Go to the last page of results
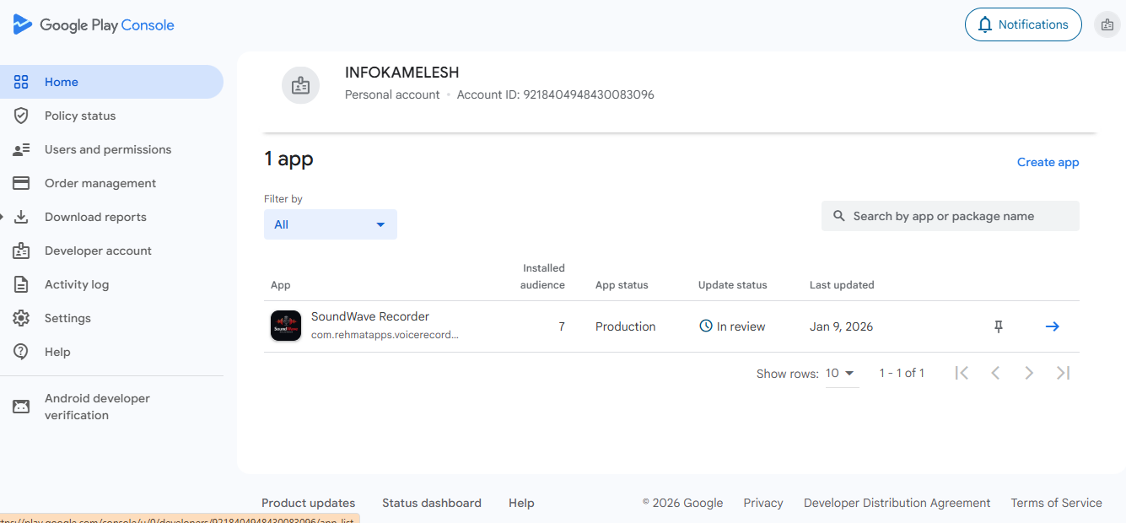Screen dimensions: 1126x523 1063,373
